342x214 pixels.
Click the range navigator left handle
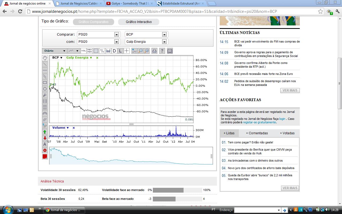coord(51,156)
